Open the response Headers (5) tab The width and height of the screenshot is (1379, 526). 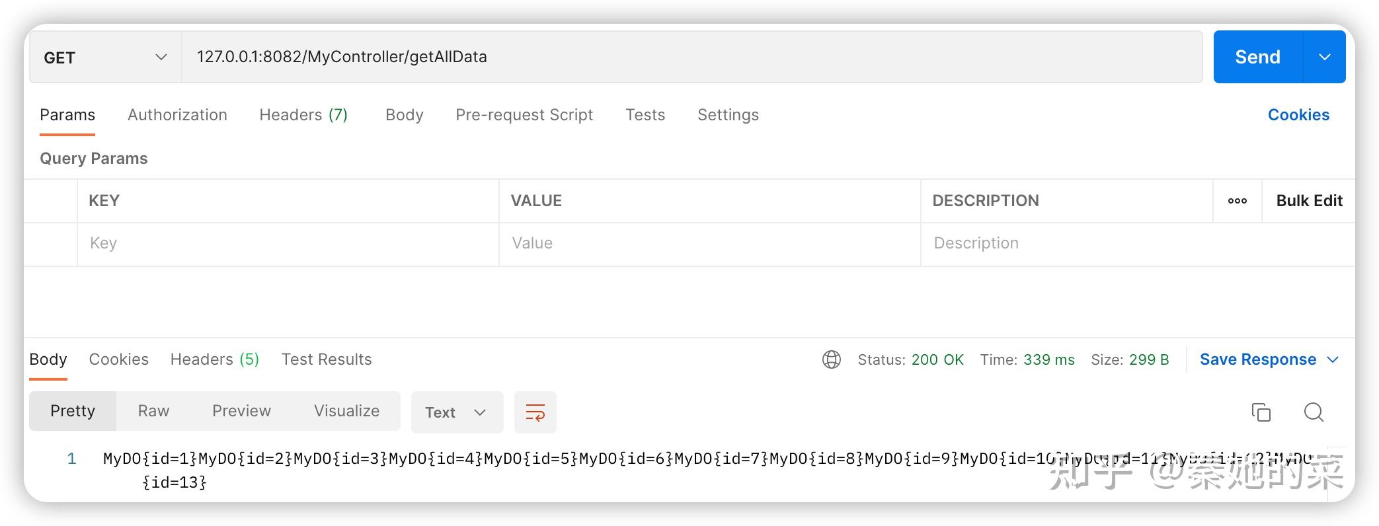[214, 359]
